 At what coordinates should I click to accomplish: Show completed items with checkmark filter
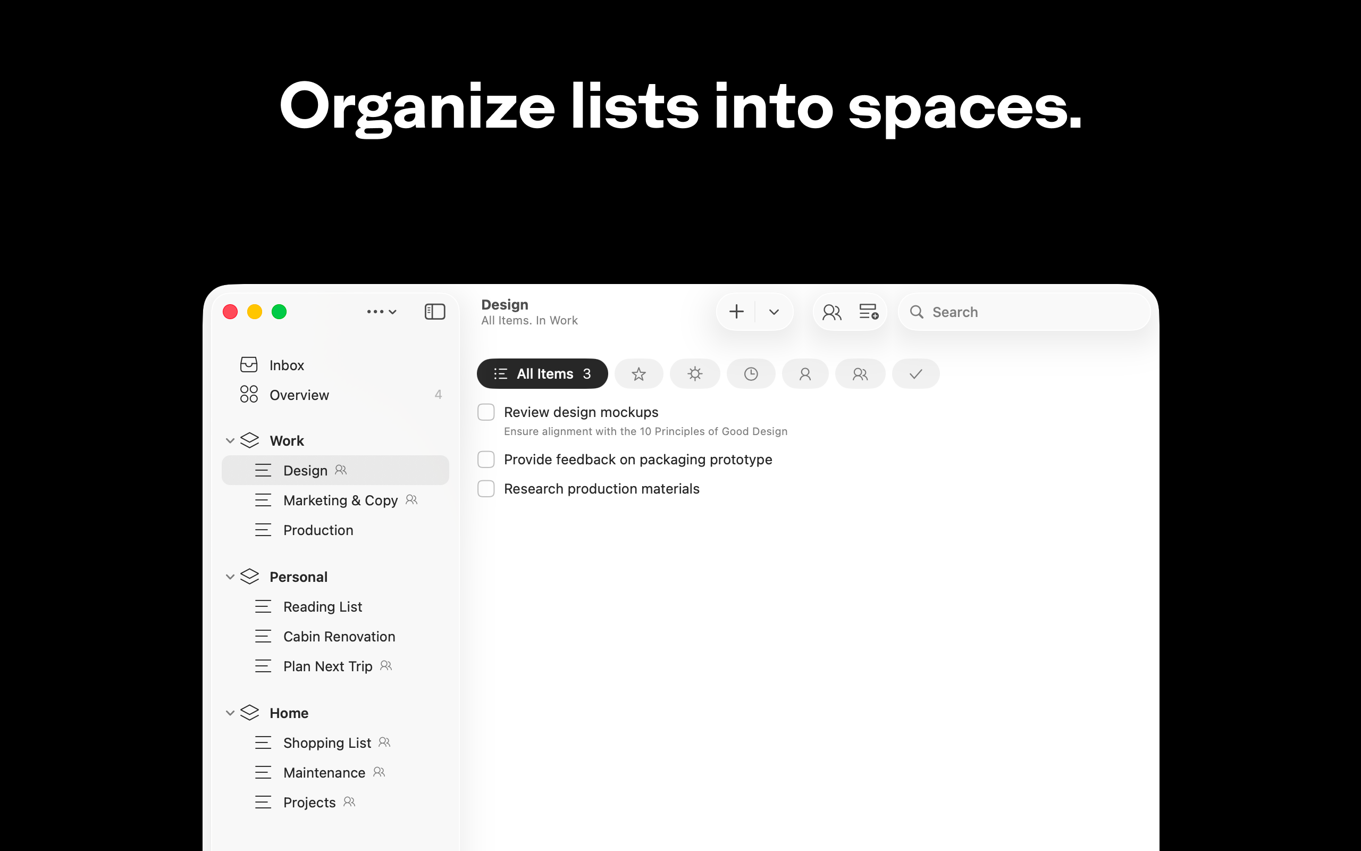[915, 373]
